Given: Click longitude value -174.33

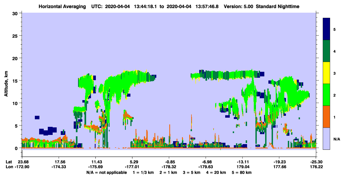Looking at the screenshot, I should 59,167.
